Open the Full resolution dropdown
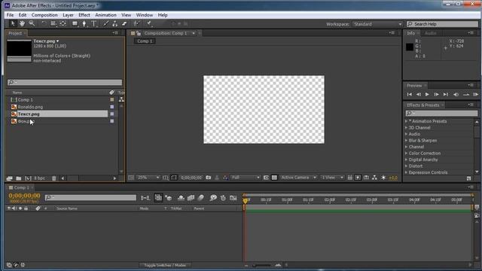Screen dimensions: 482x271 click(x=246, y=178)
